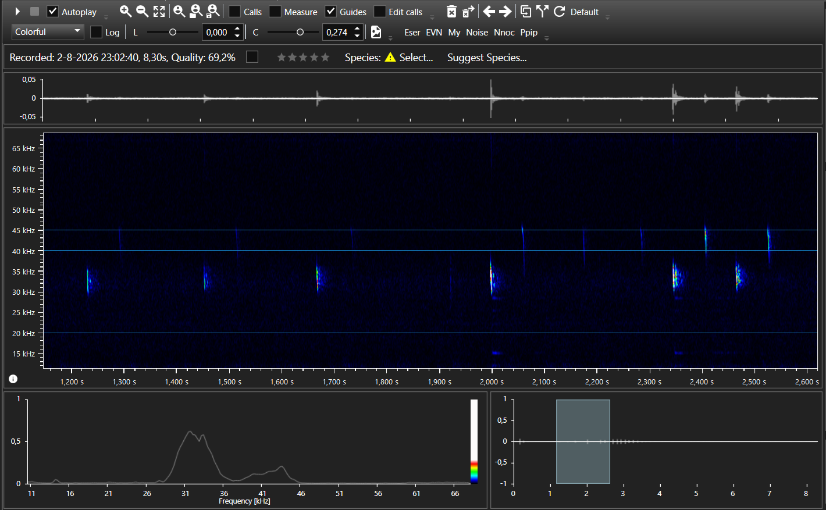Expand toolbar overflow after Autoplay
The image size is (826, 510).
pos(106,17)
